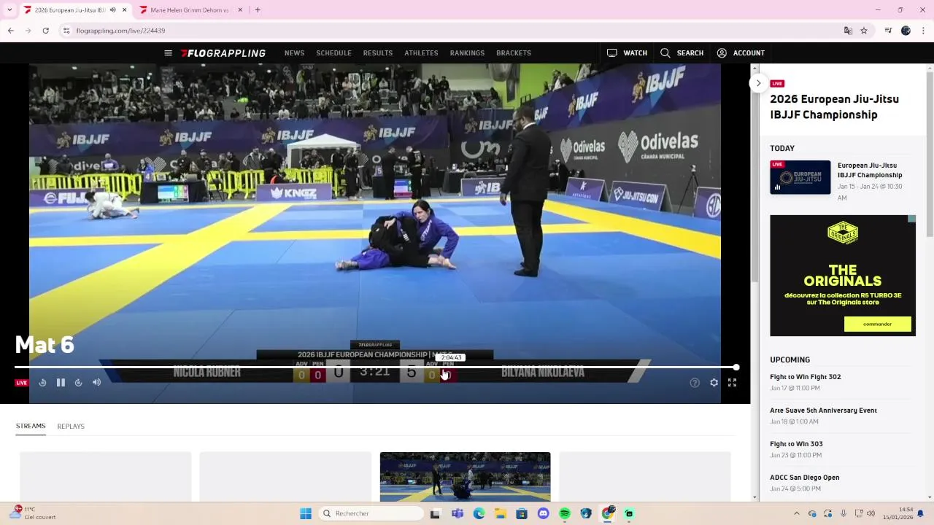This screenshot has height=525, width=934.
Task: Go to the FloGrappling home logo
Action: click(223, 53)
